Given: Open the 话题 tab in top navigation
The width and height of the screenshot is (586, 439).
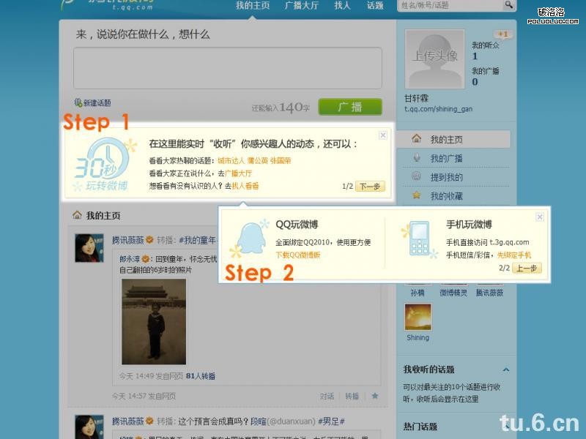Looking at the screenshot, I should pyautogui.click(x=374, y=5).
